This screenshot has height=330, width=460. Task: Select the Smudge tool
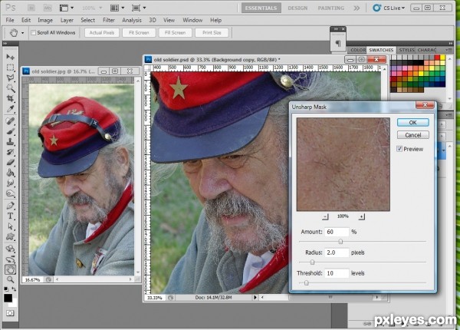pos(10,183)
